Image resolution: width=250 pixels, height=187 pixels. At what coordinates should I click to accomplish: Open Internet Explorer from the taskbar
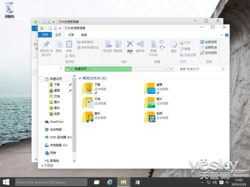pos(109,182)
